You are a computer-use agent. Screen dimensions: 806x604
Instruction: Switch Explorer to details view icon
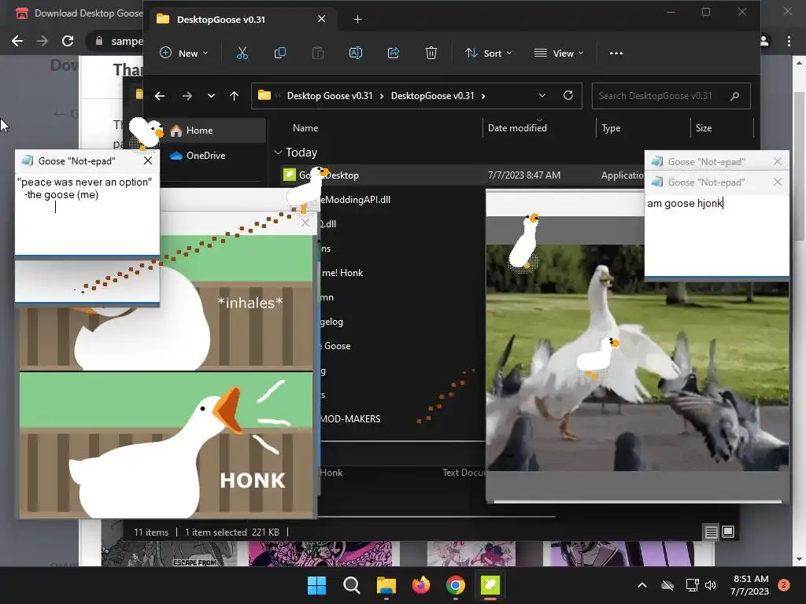pyautogui.click(x=711, y=532)
